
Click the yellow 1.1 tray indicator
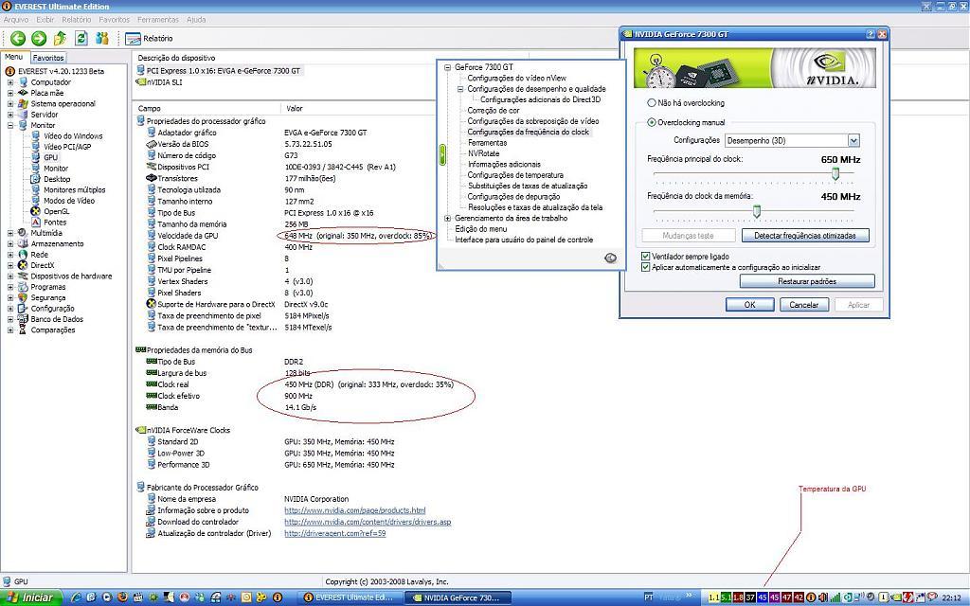[714, 597]
